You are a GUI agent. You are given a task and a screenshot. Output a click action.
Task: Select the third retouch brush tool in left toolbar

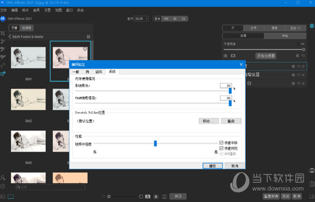[x=3, y=49]
